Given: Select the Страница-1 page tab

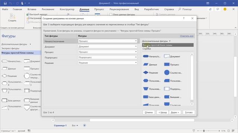Looking at the screenshot, I should click(x=60, y=126).
